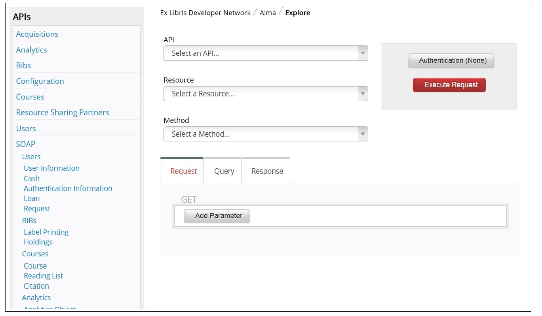Select the Analytics subsection below Citation
Image resolution: width=542 pixels, height=316 pixels.
(36, 297)
